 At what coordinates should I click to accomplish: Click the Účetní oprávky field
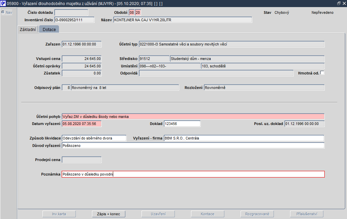pos(82,66)
